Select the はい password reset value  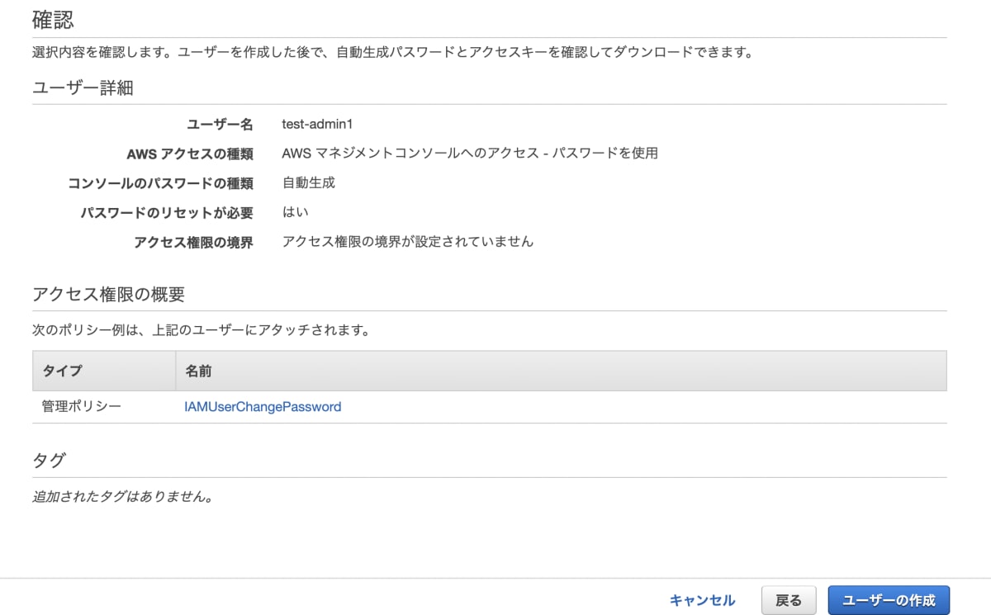pyautogui.click(x=295, y=212)
